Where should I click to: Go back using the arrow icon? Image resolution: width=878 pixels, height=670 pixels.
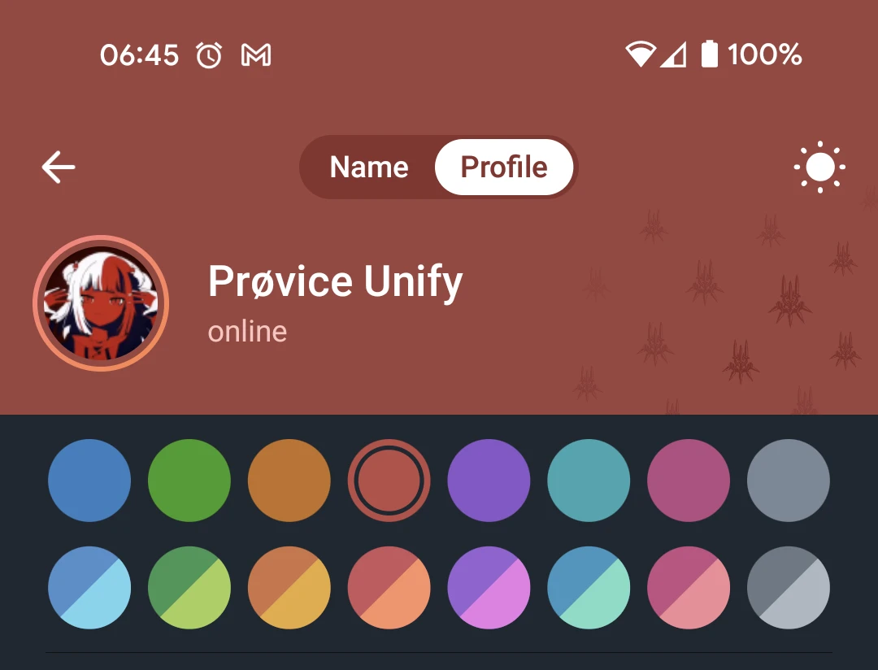point(59,167)
